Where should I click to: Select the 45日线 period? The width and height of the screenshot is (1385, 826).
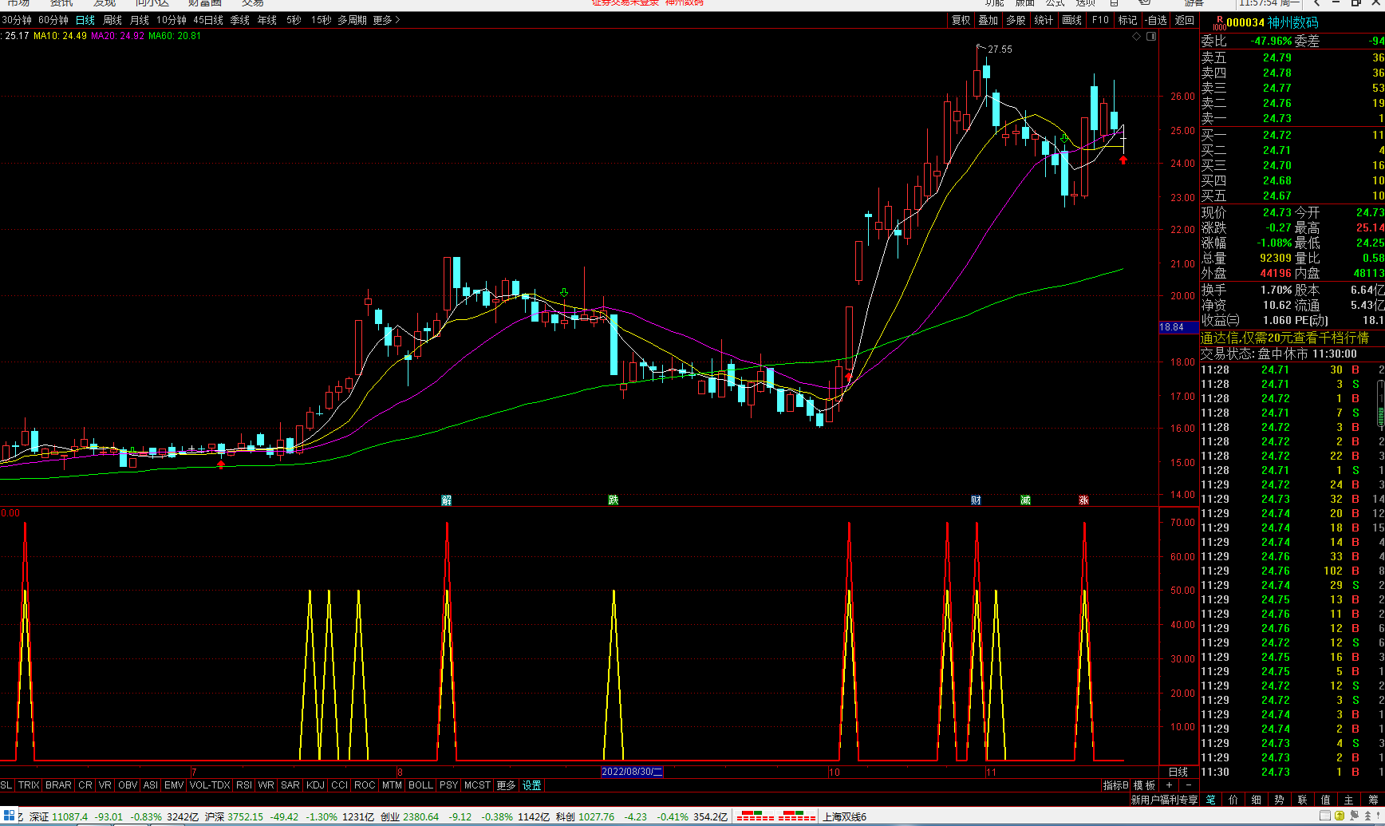pyautogui.click(x=208, y=20)
